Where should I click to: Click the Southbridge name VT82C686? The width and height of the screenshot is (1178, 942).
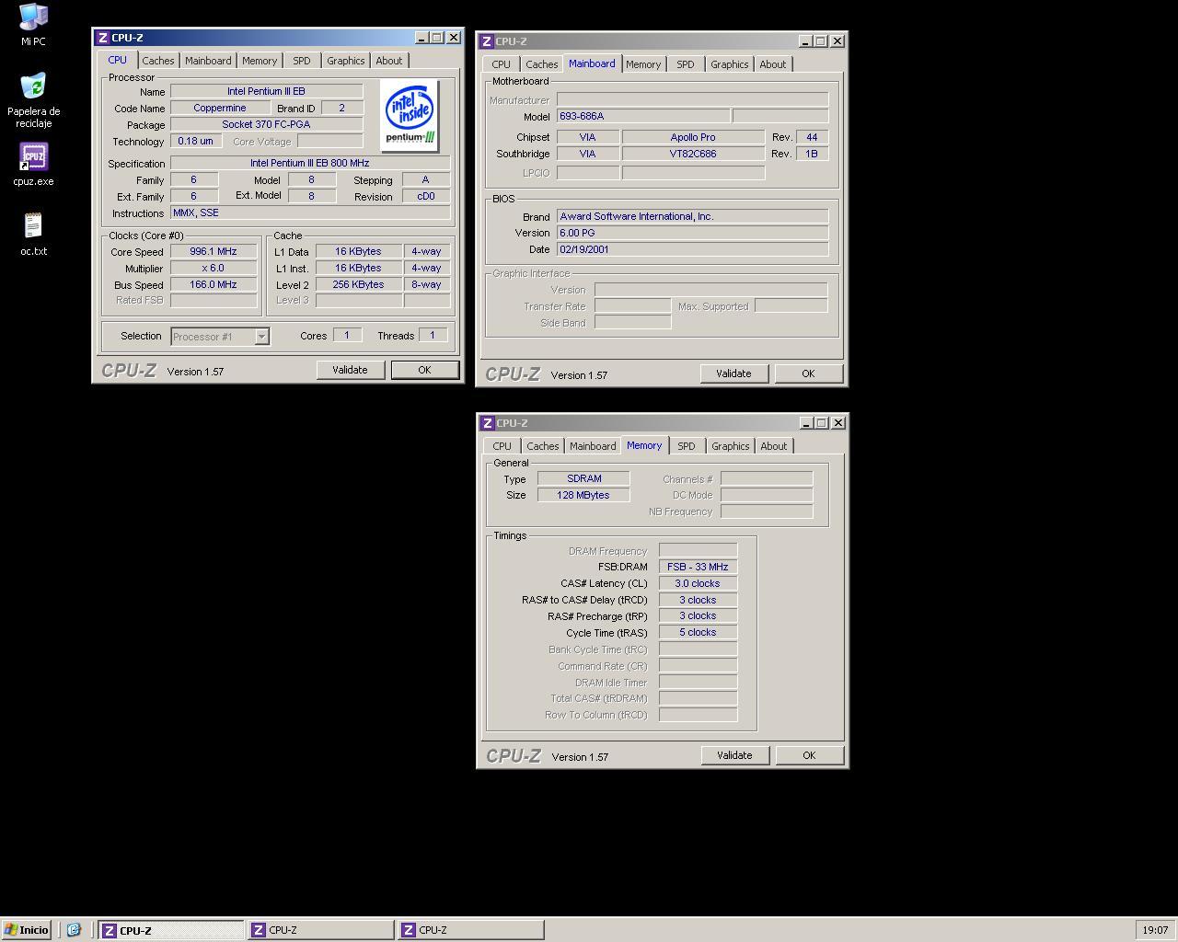[693, 154]
